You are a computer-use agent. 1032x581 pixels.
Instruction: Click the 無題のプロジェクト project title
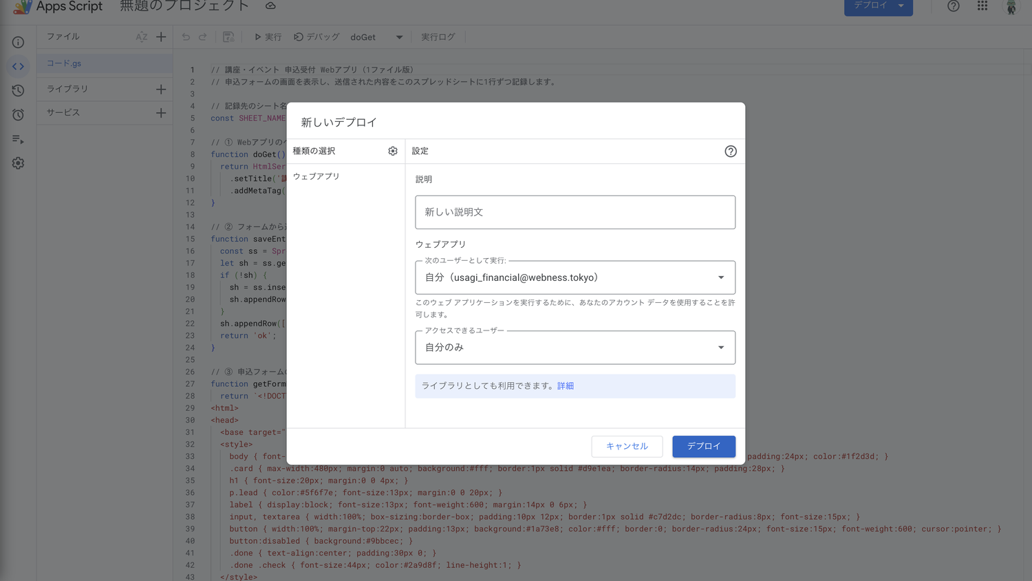coord(184,6)
